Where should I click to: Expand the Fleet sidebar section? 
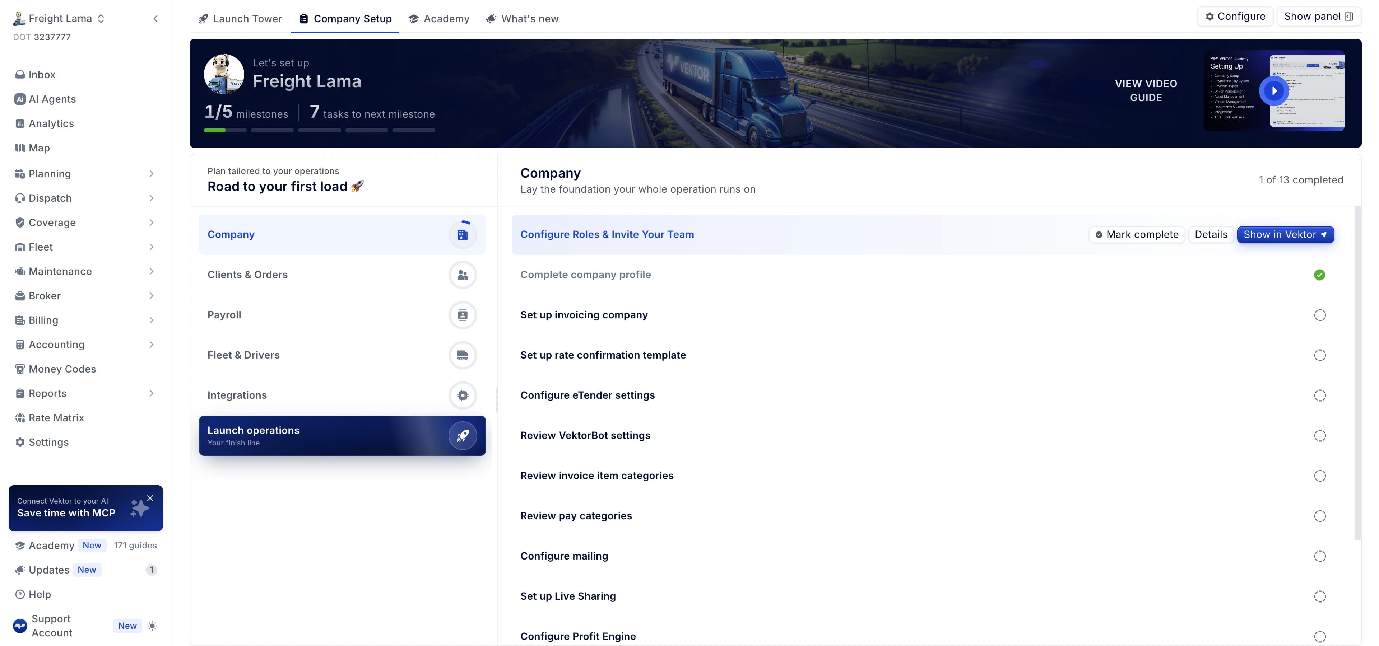pyautogui.click(x=152, y=247)
